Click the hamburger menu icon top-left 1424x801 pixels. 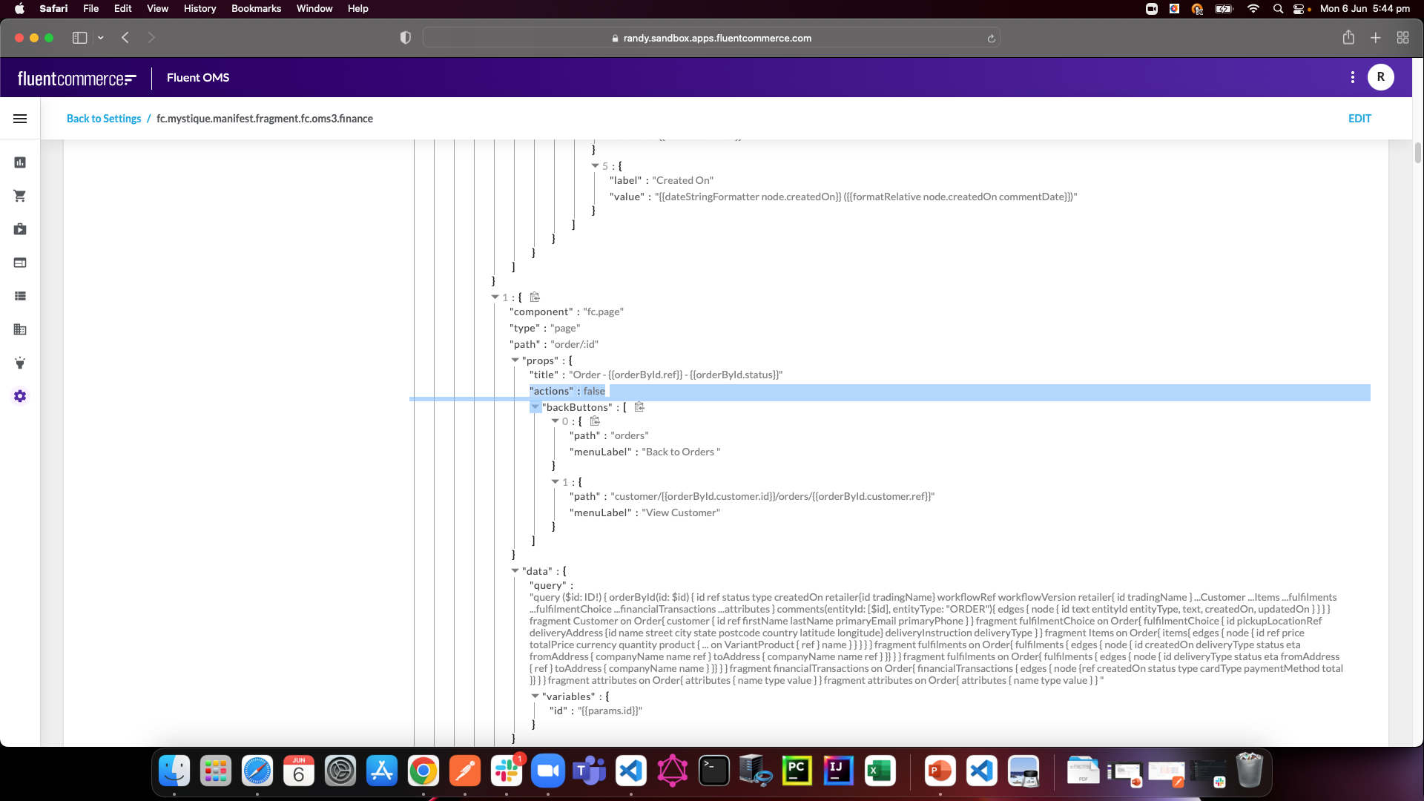(19, 119)
